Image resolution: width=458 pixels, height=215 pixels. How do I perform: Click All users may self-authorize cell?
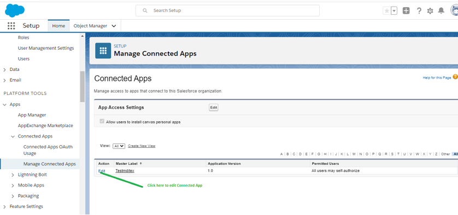(336, 171)
